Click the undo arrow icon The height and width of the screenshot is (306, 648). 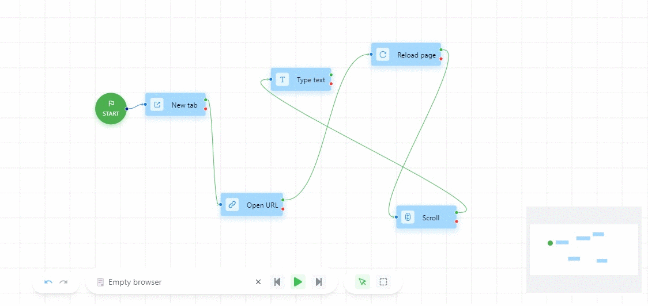(x=48, y=282)
